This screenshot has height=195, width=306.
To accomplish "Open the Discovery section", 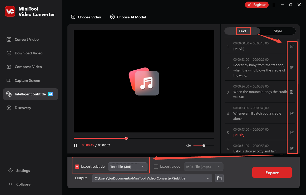I will point(22,107).
